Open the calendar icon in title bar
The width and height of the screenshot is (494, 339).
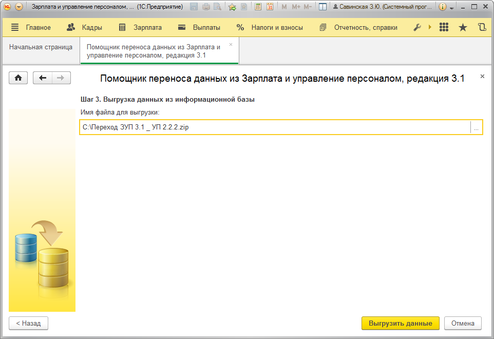(x=270, y=7)
